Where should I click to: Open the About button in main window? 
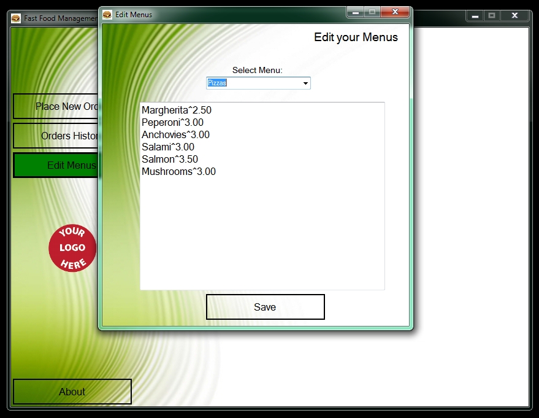(x=72, y=392)
